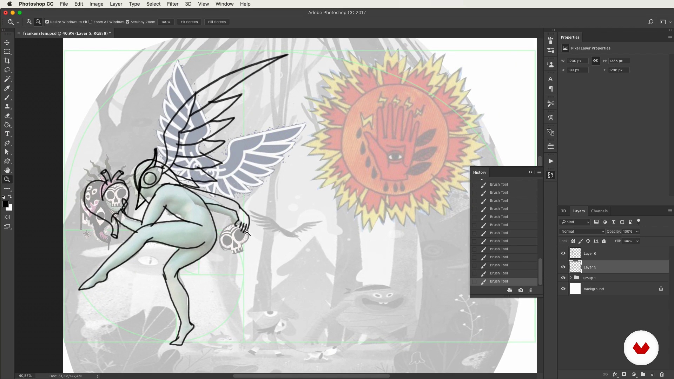The width and height of the screenshot is (674, 379).
Task: Open the Opacity slider dropdown arrow
Action: click(x=637, y=232)
